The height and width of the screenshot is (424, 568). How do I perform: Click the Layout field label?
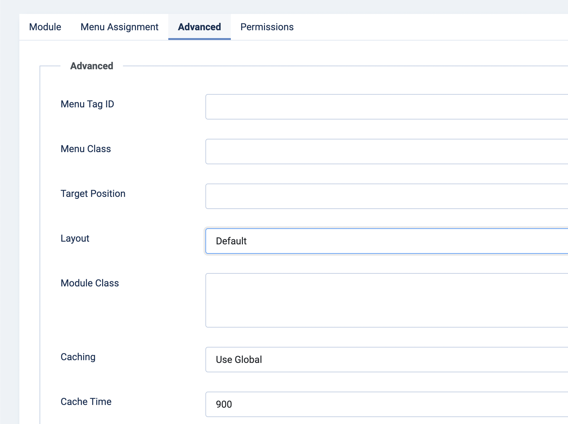click(75, 238)
